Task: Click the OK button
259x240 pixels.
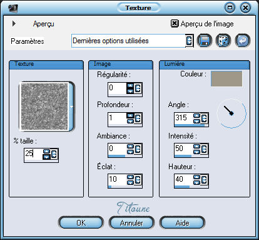Action: (81, 223)
